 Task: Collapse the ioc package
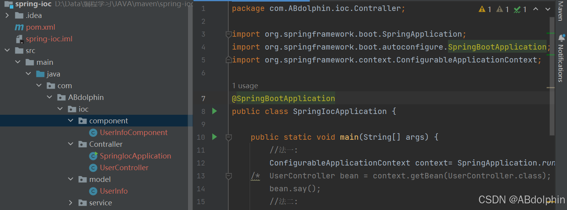click(x=60, y=109)
